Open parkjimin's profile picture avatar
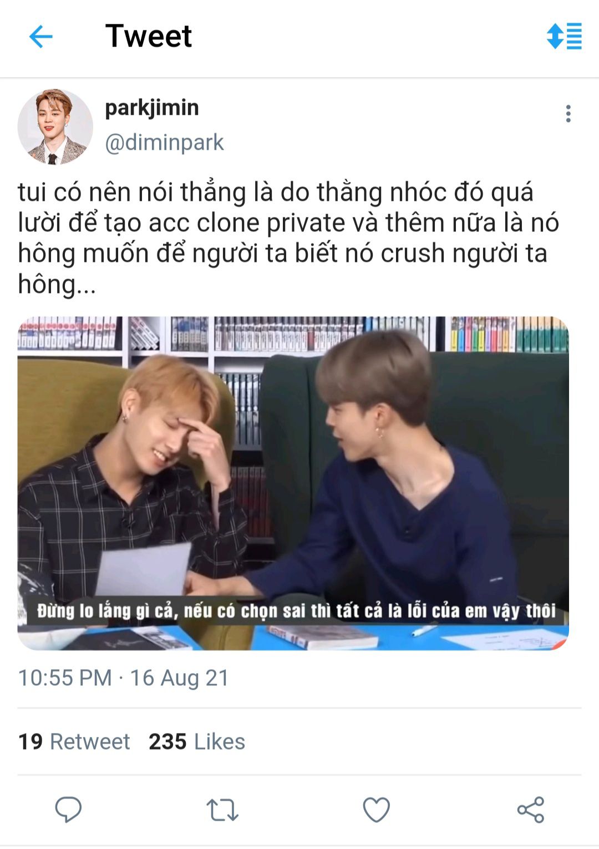Viewport: 599px width, 849px height. tap(55, 127)
